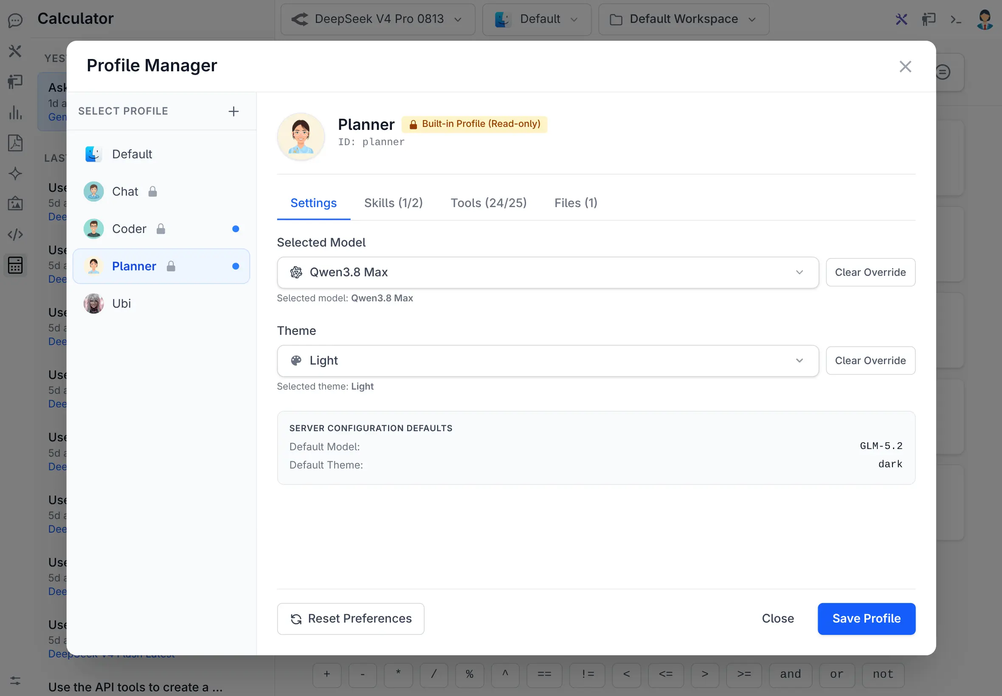The width and height of the screenshot is (1002, 696).
Task: Open the Selected Model dropdown showing Qwen3.8 Max
Action: tap(547, 272)
